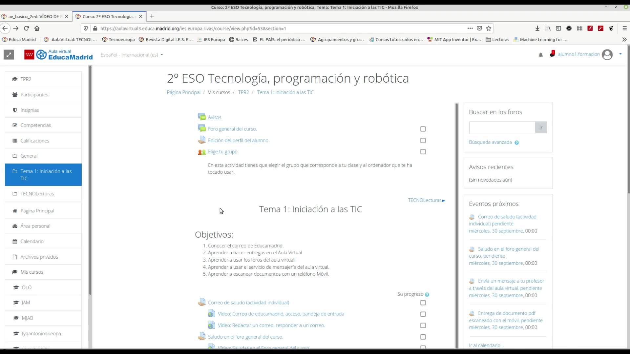
Task: Show more bookmarks with the chevron overflow button
Action: coord(624,39)
